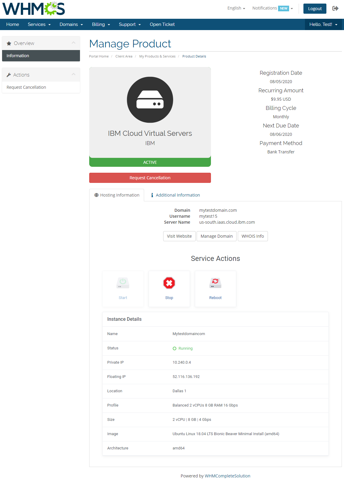Click the Start power icon
Image resolution: width=344 pixels, height=481 pixels.
click(123, 283)
